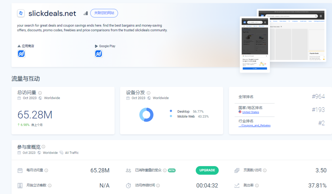Viewport: 332px width, 194px height.
Task: Click the 页面数/访问 pages icon
Action: (237, 170)
